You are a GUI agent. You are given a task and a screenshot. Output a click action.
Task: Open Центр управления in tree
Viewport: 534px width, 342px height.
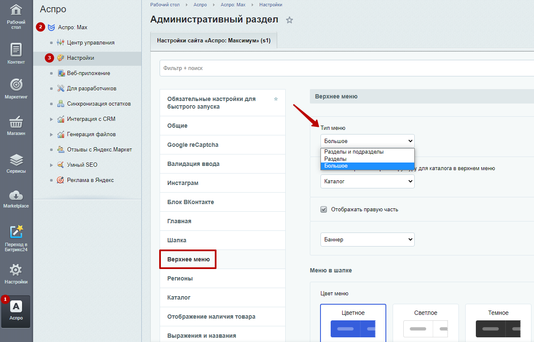point(90,42)
